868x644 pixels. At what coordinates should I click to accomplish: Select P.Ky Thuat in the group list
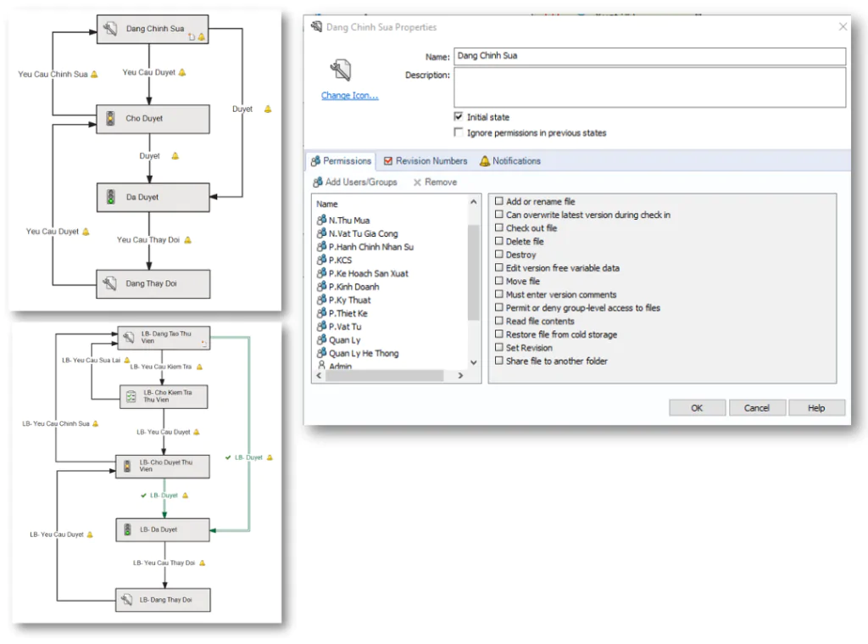(344, 300)
